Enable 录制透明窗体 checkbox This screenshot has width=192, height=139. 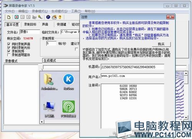(9, 55)
